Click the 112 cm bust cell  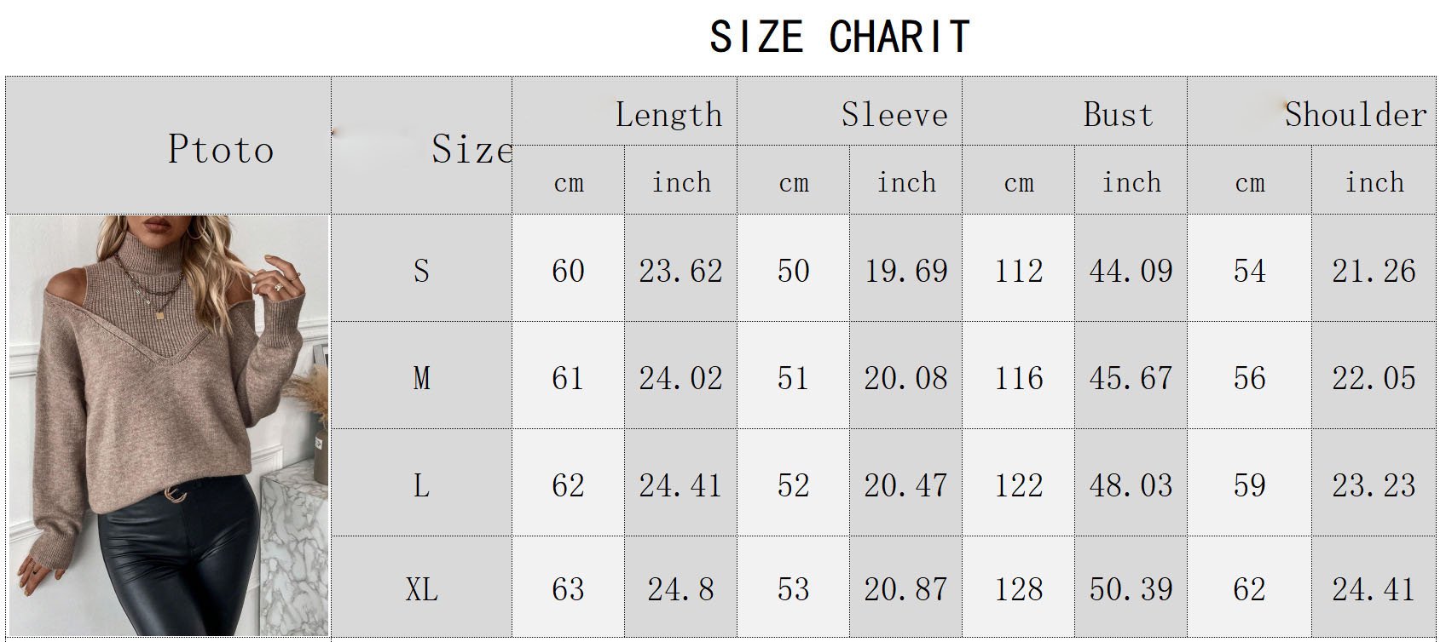(1019, 271)
